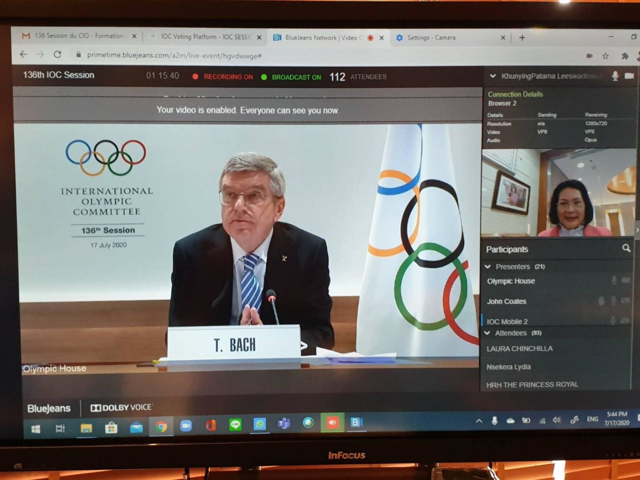The width and height of the screenshot is (640, 480).
Task: Click the camera permission icon in address bar
Action: (589, 56)
